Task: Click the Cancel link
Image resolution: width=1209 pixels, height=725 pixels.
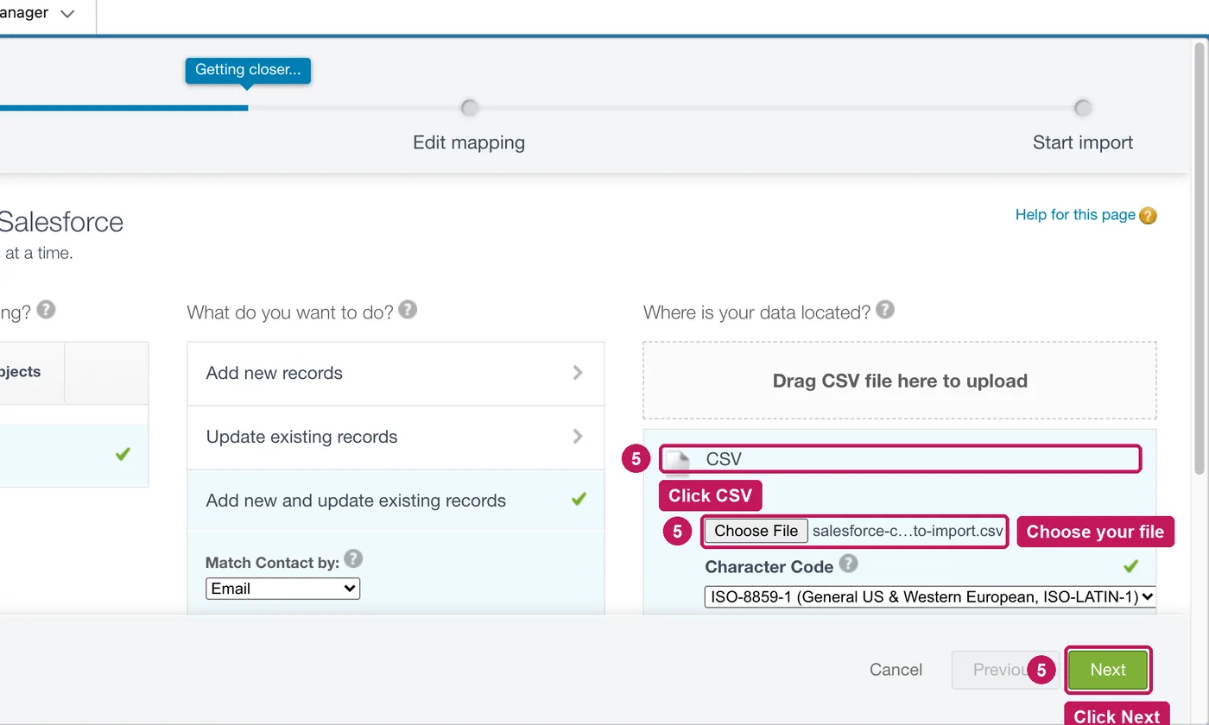Action: (x=896, y=670)
